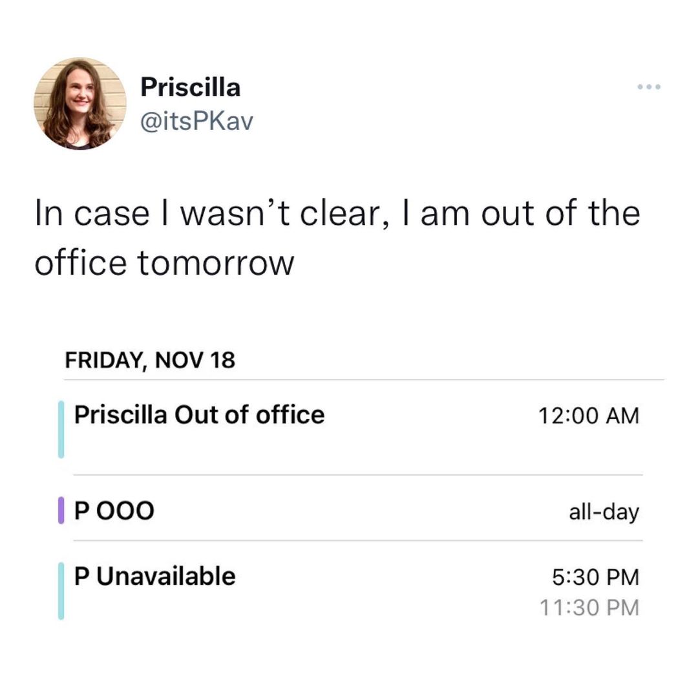The image size is (698, 698).
Task: Click teal color bar beside 'Priscilla Out of office'
Action: pos(61,429)
